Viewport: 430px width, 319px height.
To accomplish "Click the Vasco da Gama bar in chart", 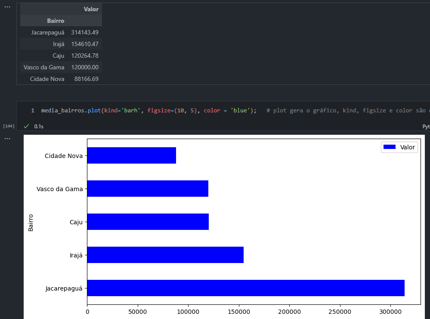I will [148, 189].
